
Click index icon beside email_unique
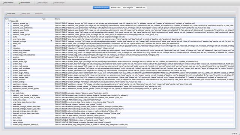click(x=11, y=115)
